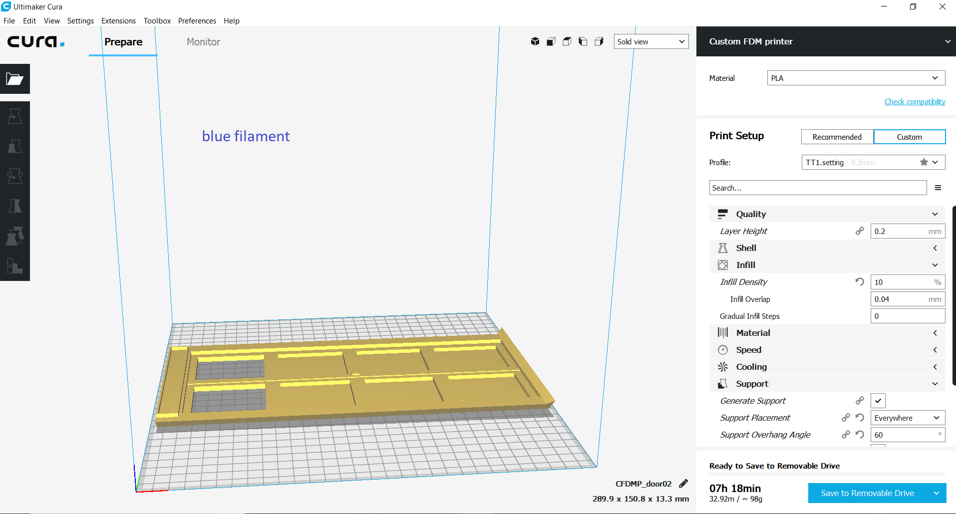This screenshot has width=956, height=514.
Task: Open the Preferences menu
Action: [197, 20]
